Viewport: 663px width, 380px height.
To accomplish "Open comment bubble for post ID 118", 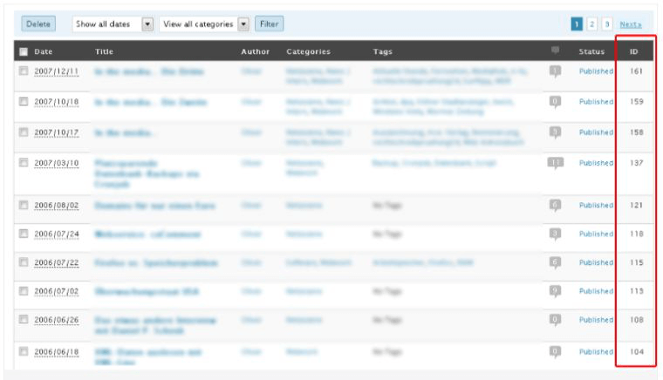I will 555,234.
